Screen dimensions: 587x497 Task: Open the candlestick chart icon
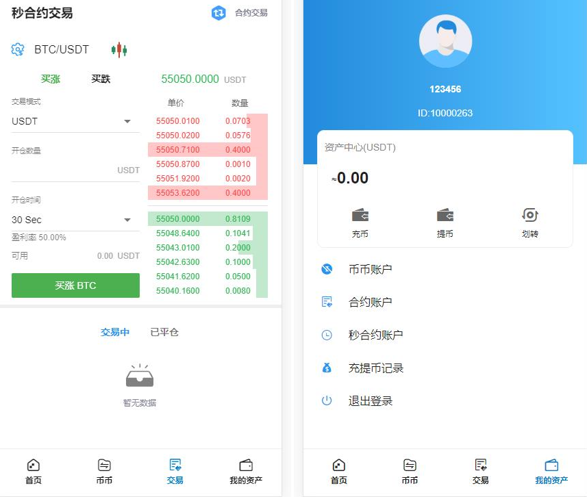(x=119, y=50)
